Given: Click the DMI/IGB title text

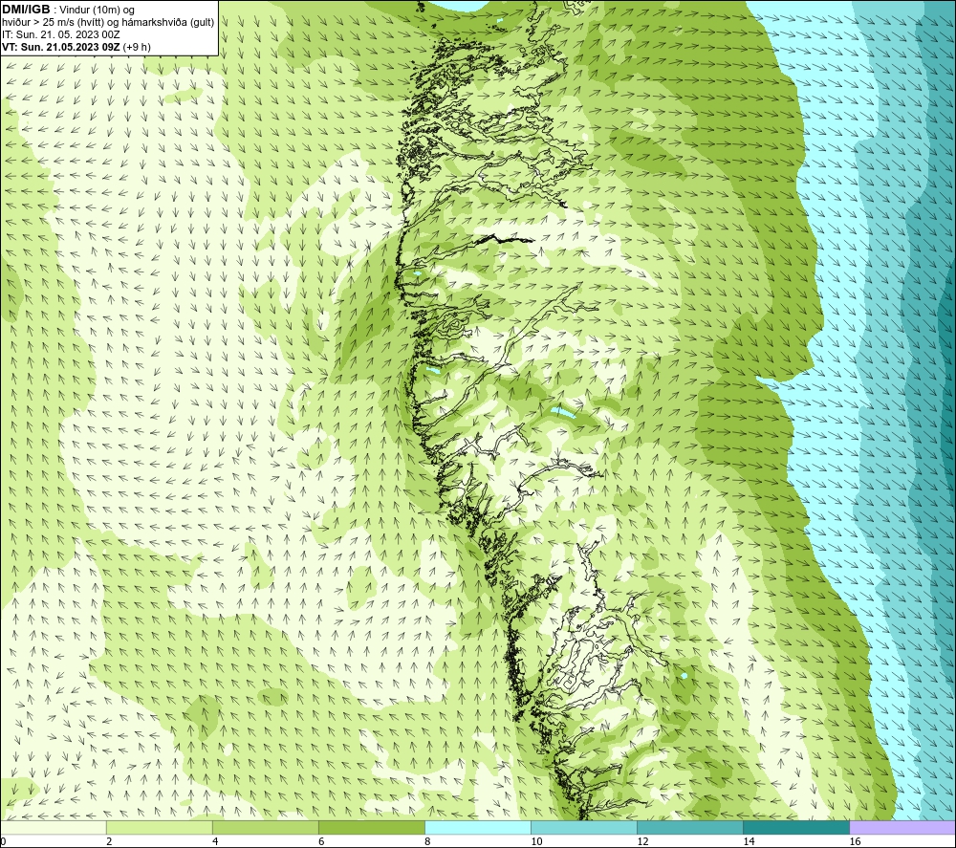Looking at the screenshot, I should (x=26, y=10).
